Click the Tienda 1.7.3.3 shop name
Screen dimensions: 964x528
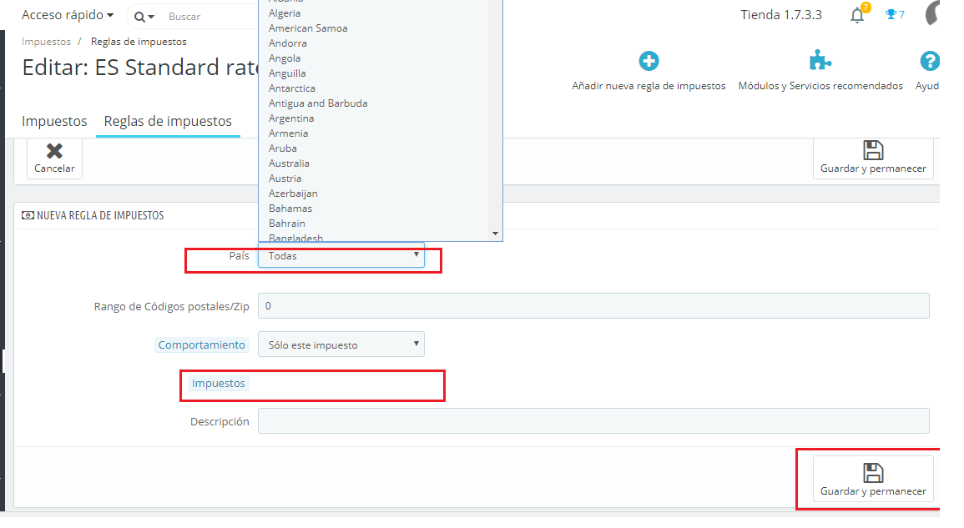(780, 15)
